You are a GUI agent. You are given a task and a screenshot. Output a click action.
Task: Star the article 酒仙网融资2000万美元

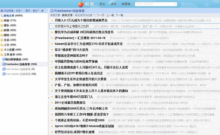(x=52, y=109)
